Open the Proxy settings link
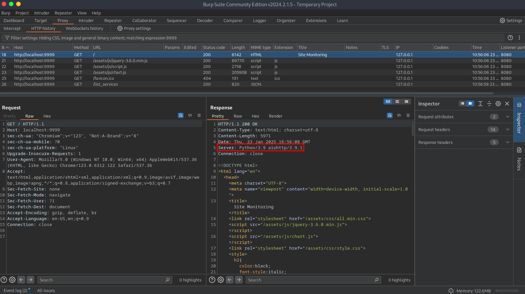Viewport: 525px width, 294px height. tap(134, 29)
